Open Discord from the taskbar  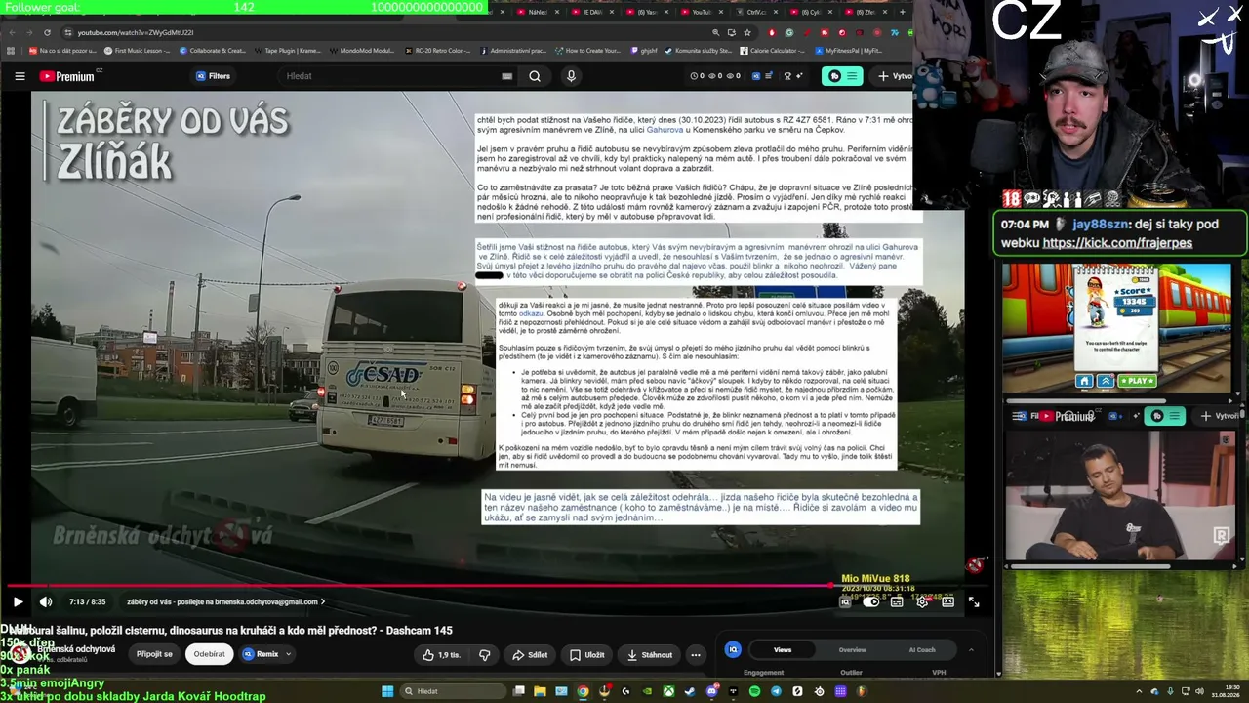pos(712,691)
